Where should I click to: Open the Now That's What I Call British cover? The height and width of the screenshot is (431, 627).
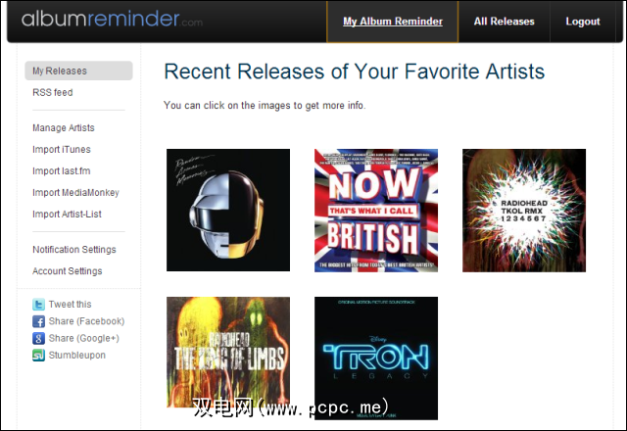point(376,211)
